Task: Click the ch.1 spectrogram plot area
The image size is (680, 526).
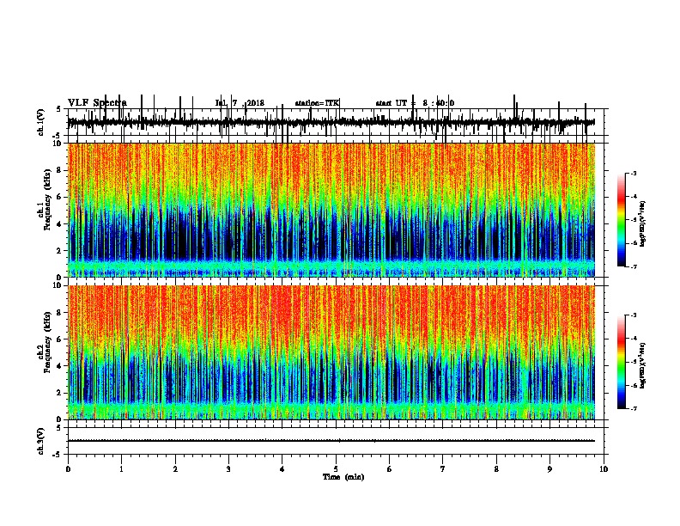Action: pos(331,210)
